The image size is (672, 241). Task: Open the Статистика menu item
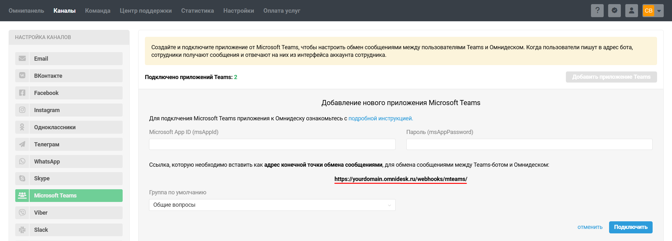coord(197,10)
